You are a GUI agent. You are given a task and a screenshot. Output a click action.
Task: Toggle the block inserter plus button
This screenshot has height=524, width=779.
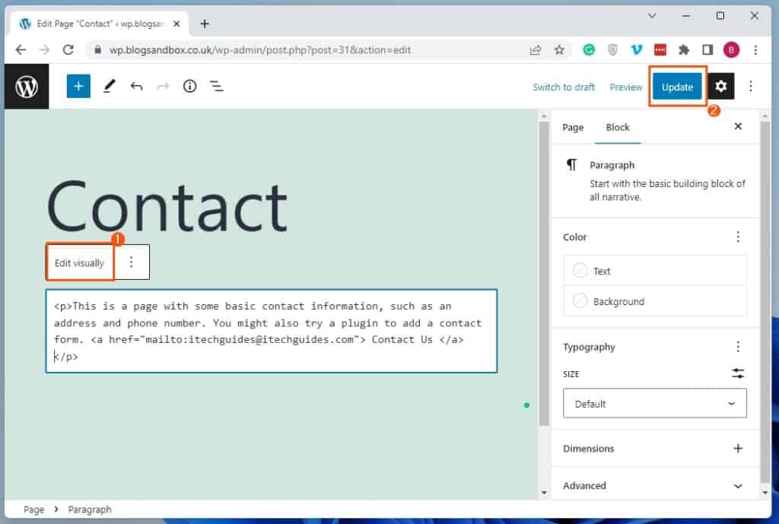[x=78, y=87]
